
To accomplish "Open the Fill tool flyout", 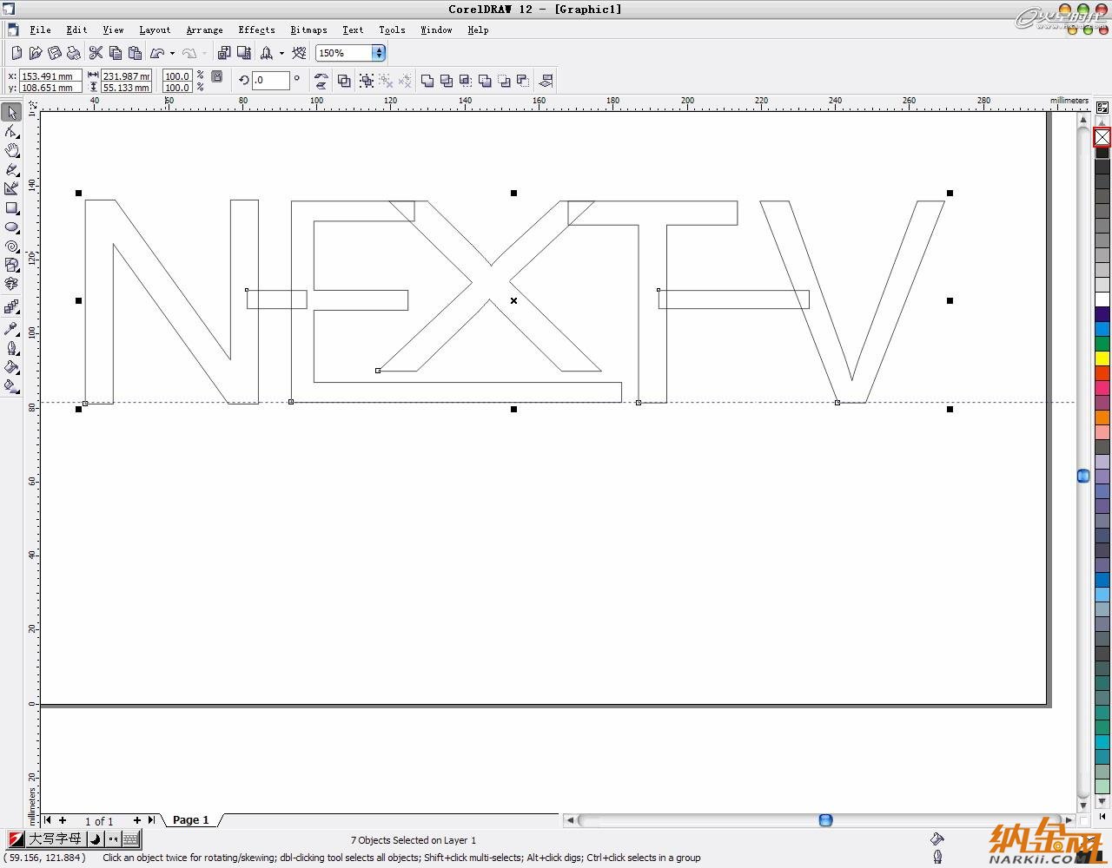I will pos(11,367).
